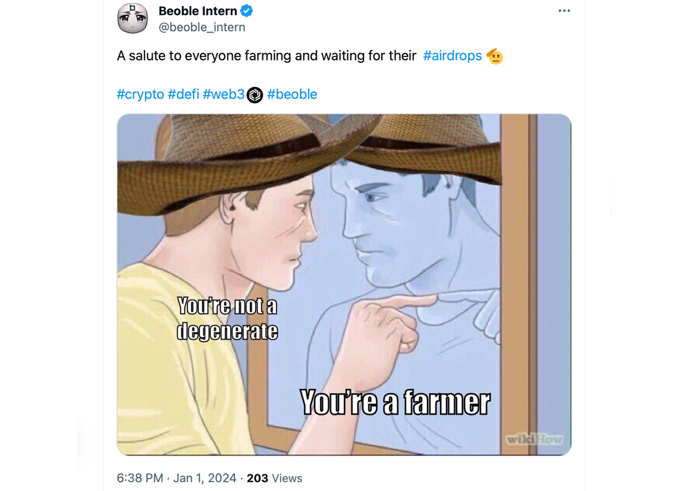The height and width of the screenshot is (491, 698).
Task: Click the "You're a farmer" caption text
Action: coord(395,403)
